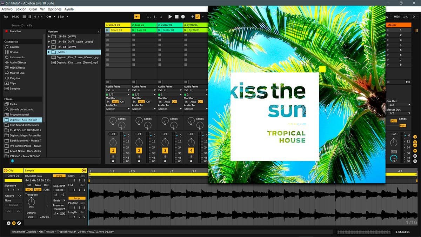Expand the _16-Bit_(WAV) folder
Image resolution: width=421 pixels, height=237 pixels.
click(x=49, y=37)
